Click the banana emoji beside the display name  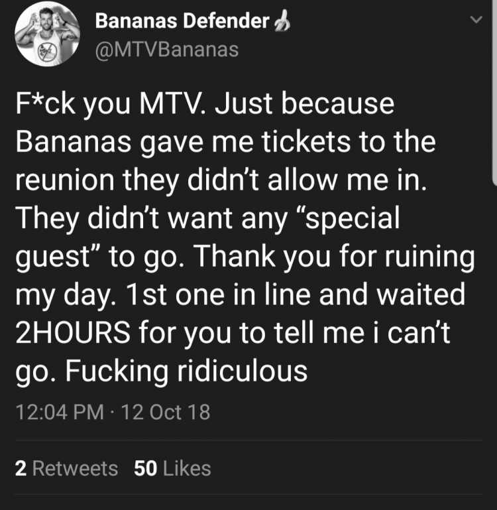point(282,21)
